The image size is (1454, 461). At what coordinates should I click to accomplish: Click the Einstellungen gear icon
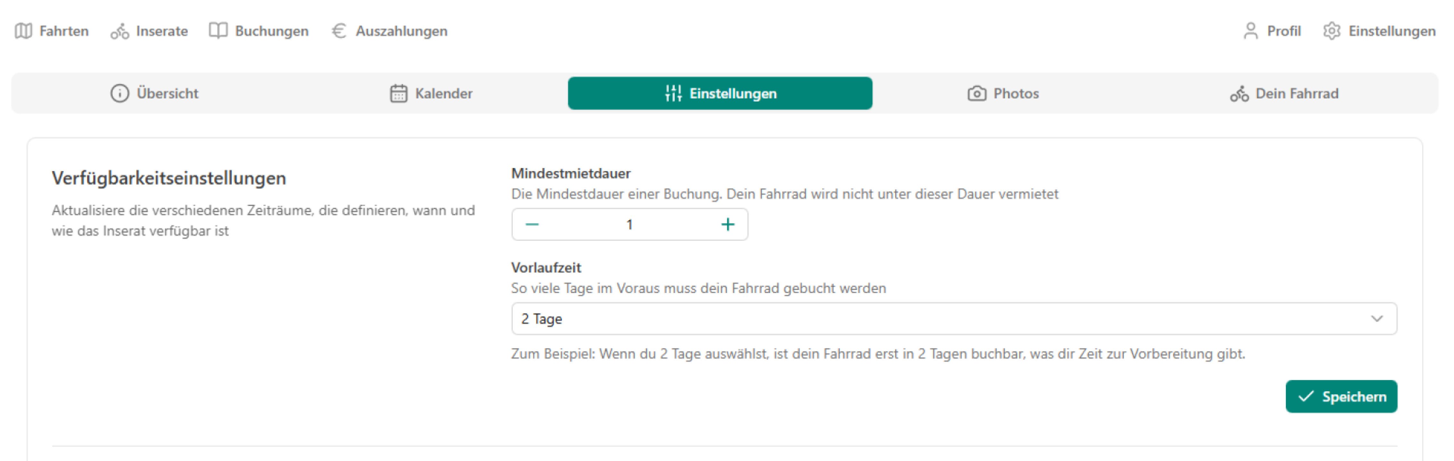[x=1333, y=31]
